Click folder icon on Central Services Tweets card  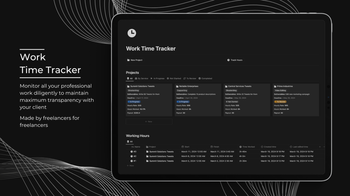click(x=226, y=86)
